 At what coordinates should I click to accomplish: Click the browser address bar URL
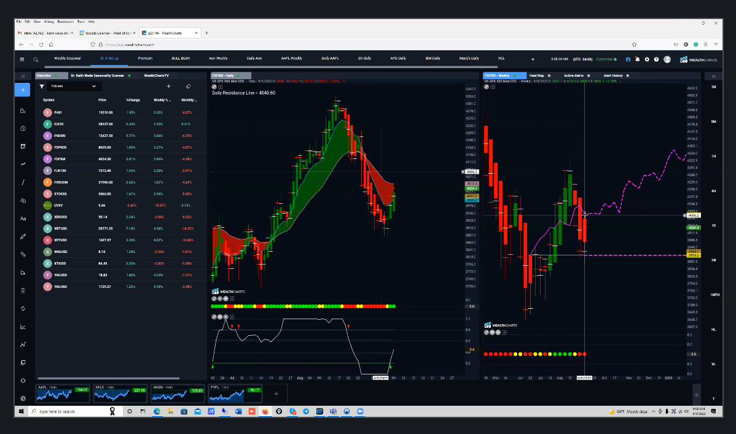[x=130, y=45]
